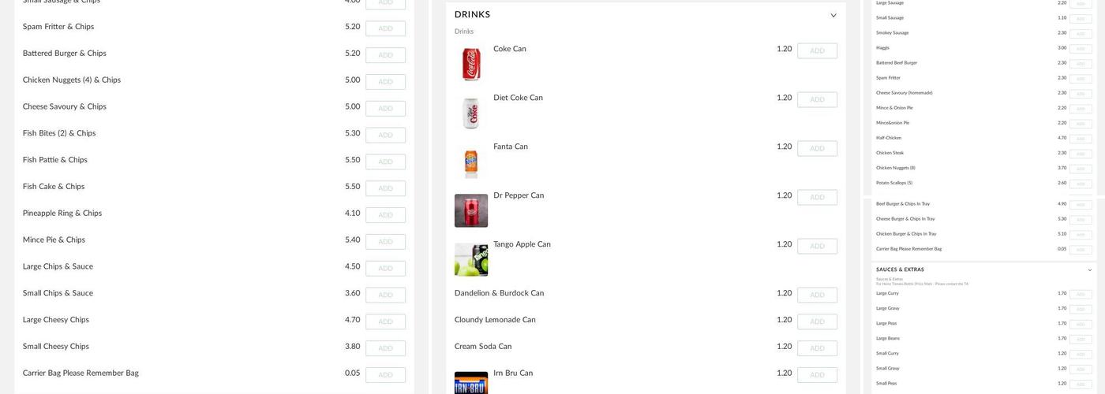Screen dimensions: 1105x394
Task: Add Spam Fritter & Chips to order
Action: click(x=385, y=28)
